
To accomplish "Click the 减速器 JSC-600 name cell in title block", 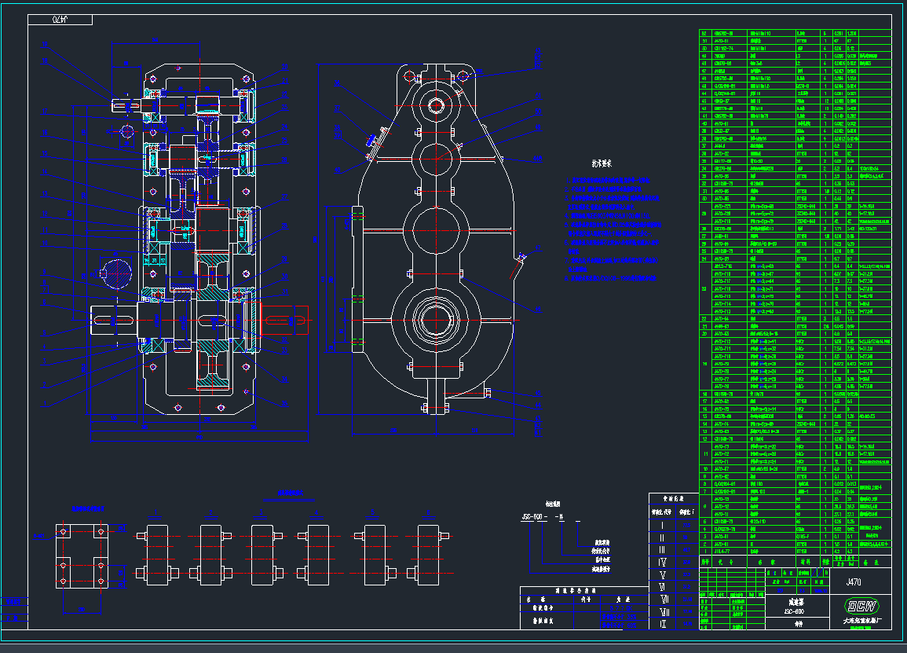I will tap(794, 605).
